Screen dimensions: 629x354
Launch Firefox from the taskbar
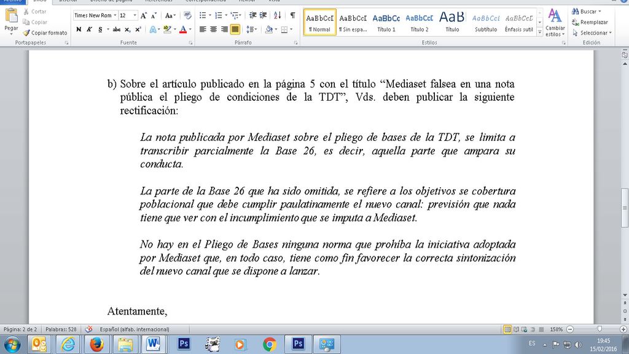pos(96,344)
